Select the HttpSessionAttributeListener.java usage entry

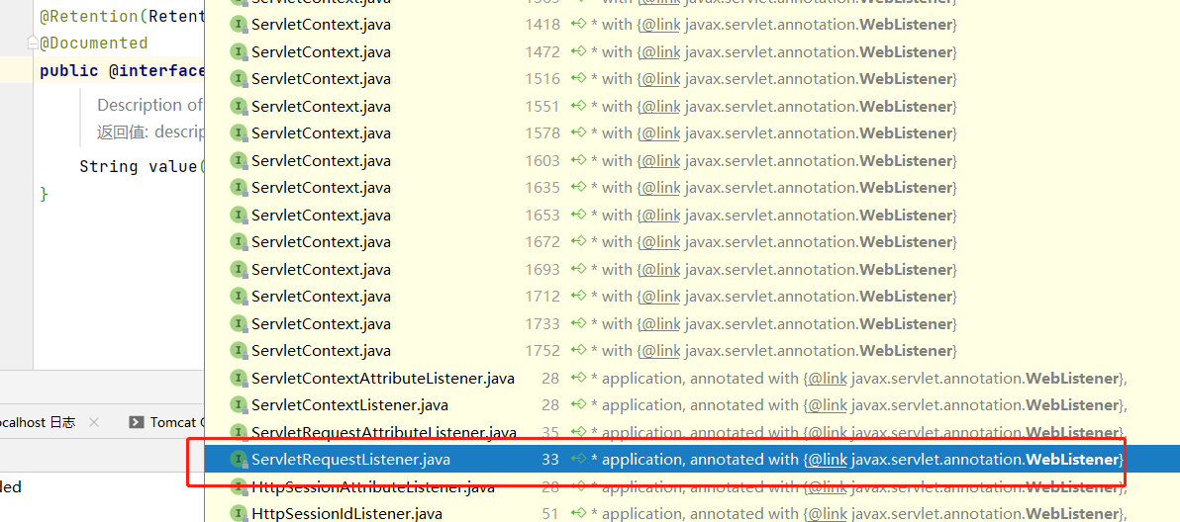(372, 486)
